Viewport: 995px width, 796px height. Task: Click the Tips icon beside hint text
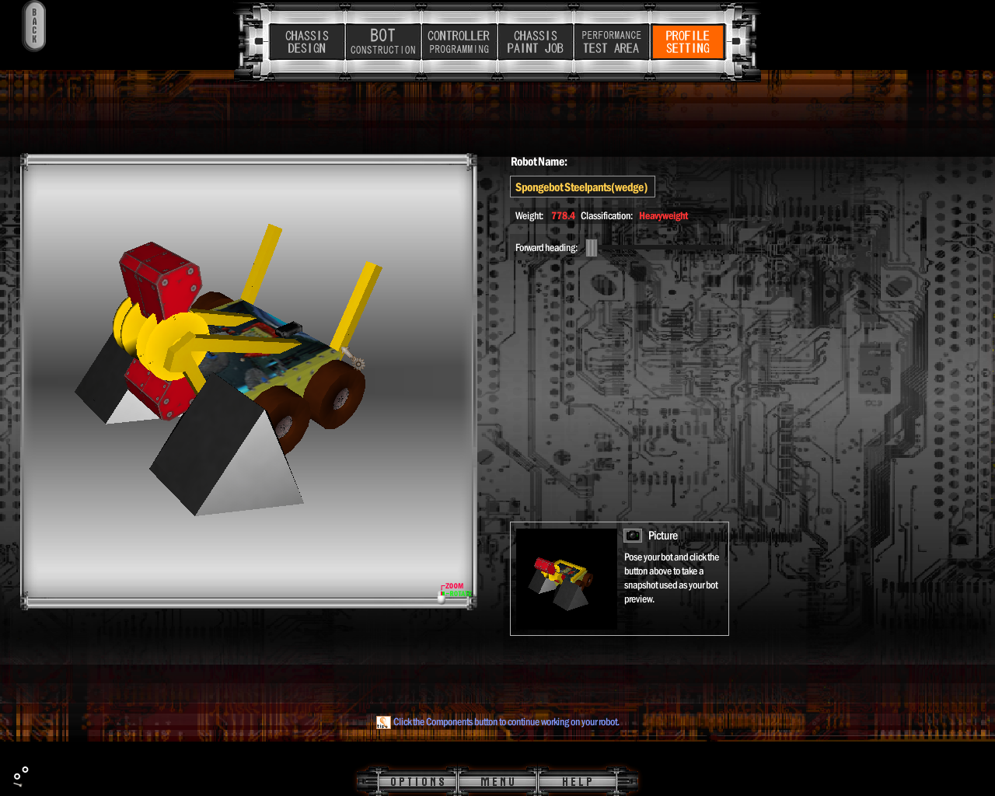[383, 722]
